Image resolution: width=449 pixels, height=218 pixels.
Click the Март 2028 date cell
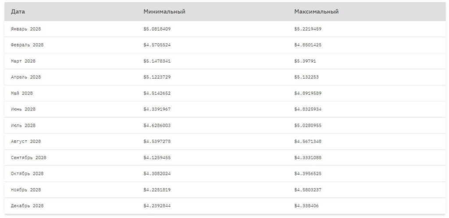click(x=23, y=61)
